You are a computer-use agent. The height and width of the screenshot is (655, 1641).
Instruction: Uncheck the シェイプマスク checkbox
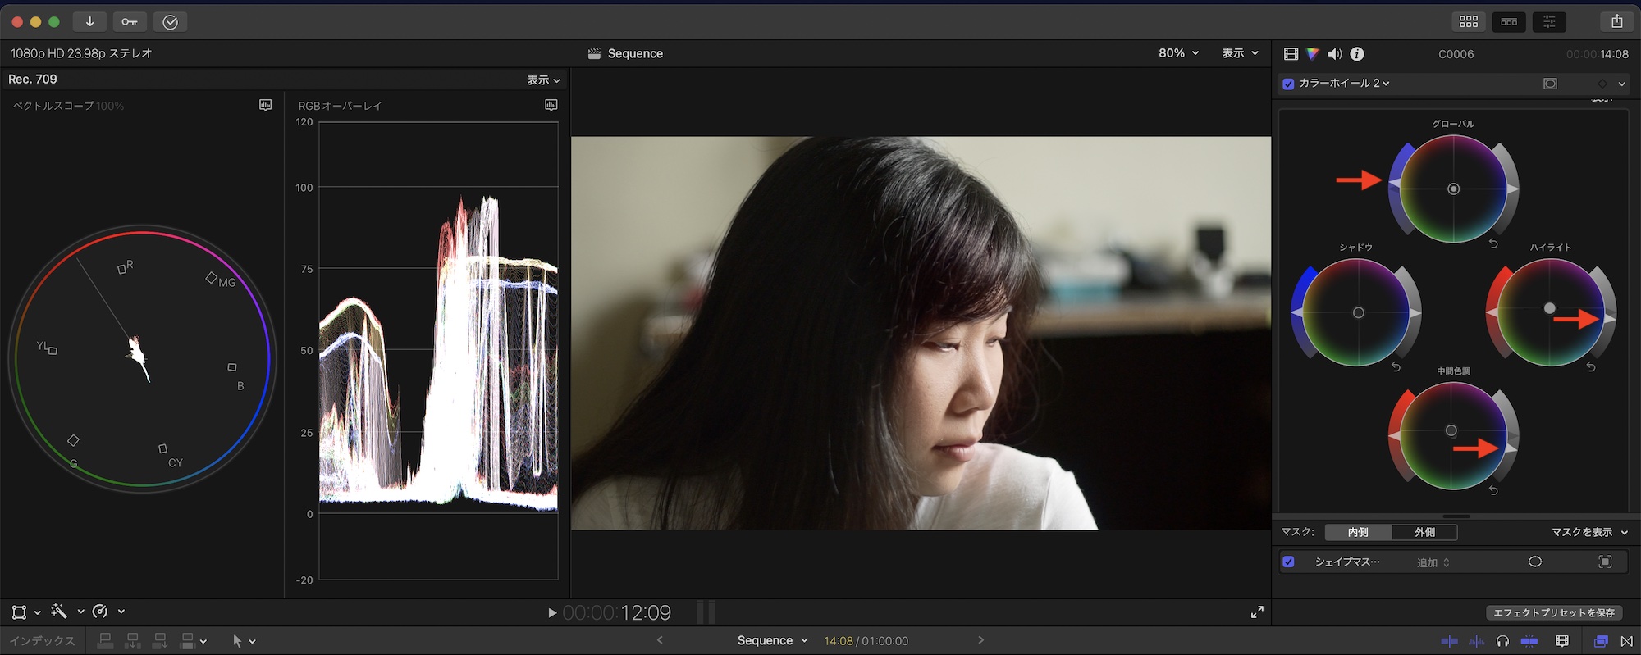click(1288, 562)
